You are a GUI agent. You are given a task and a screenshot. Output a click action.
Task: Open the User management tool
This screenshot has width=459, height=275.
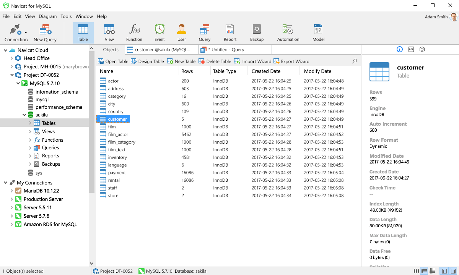181,32
